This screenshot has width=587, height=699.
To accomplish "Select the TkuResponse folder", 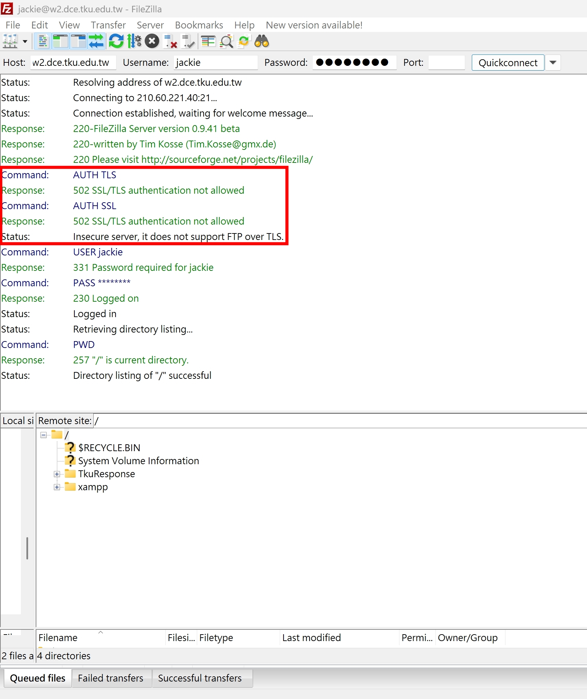I will tap(106, 474).
